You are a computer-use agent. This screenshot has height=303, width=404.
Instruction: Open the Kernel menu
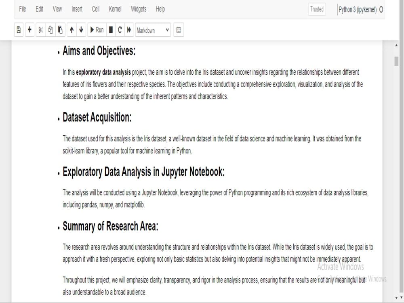[115, 9]
